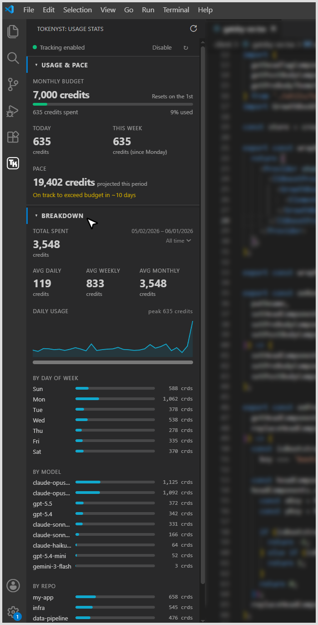
Task: Click the Tue day of week row
Action: pyautogui.click(x=113, y=410)
